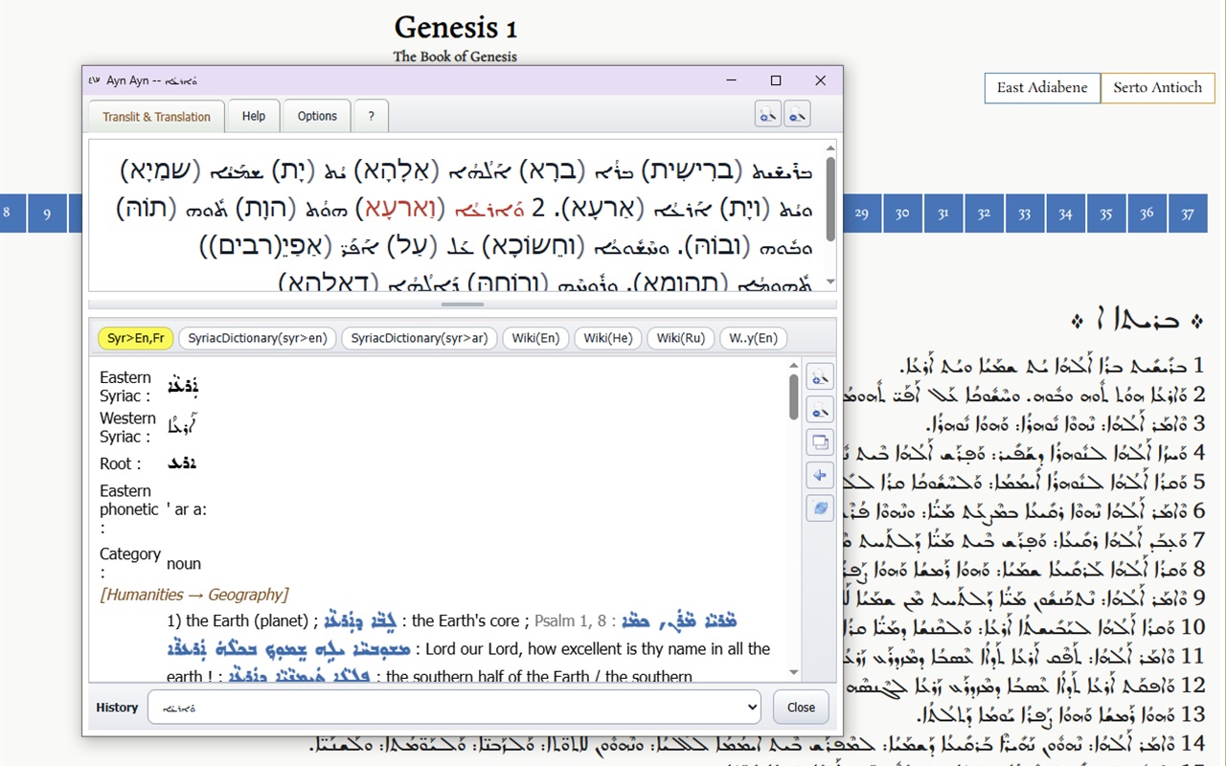The width and height of the screenshot is (1226, 766).
Task: Click verse 1 text in Genesis page
Action: pos(1050,366)
